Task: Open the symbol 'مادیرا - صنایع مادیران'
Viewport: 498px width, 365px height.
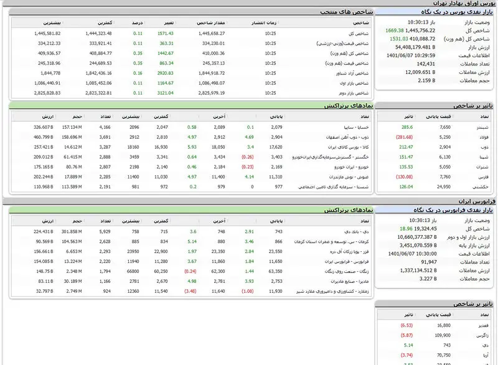Action: tap(350, 281)
